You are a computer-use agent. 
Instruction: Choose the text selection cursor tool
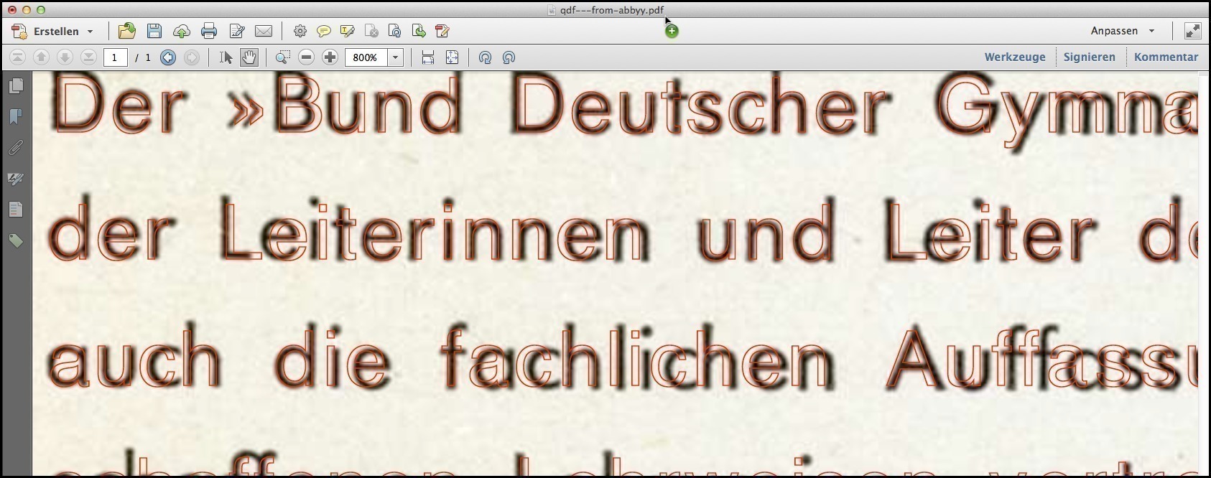click(x=226, y=57)
